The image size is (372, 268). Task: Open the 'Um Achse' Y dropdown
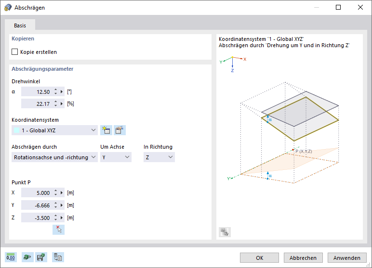(x=116, y=157)
